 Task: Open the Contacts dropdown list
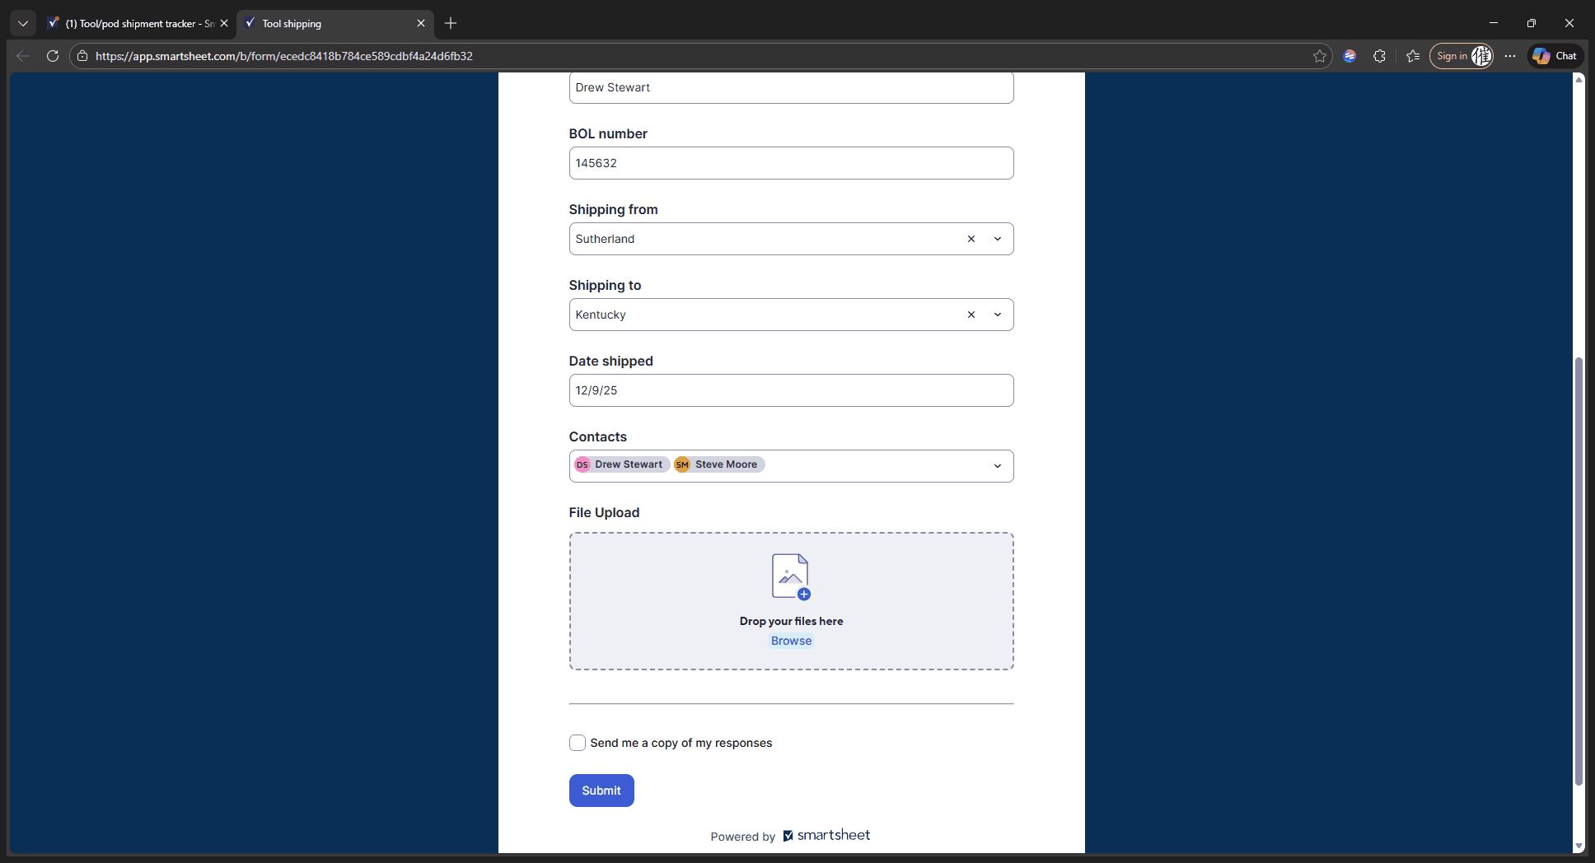click(998, 466)
